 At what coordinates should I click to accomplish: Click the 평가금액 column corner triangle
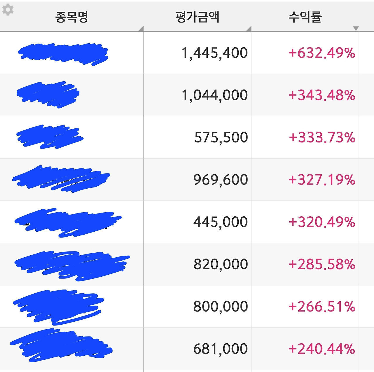click(249, 29)
